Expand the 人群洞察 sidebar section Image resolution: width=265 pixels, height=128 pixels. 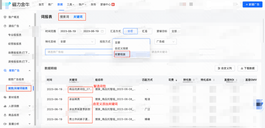coord(30,106)
